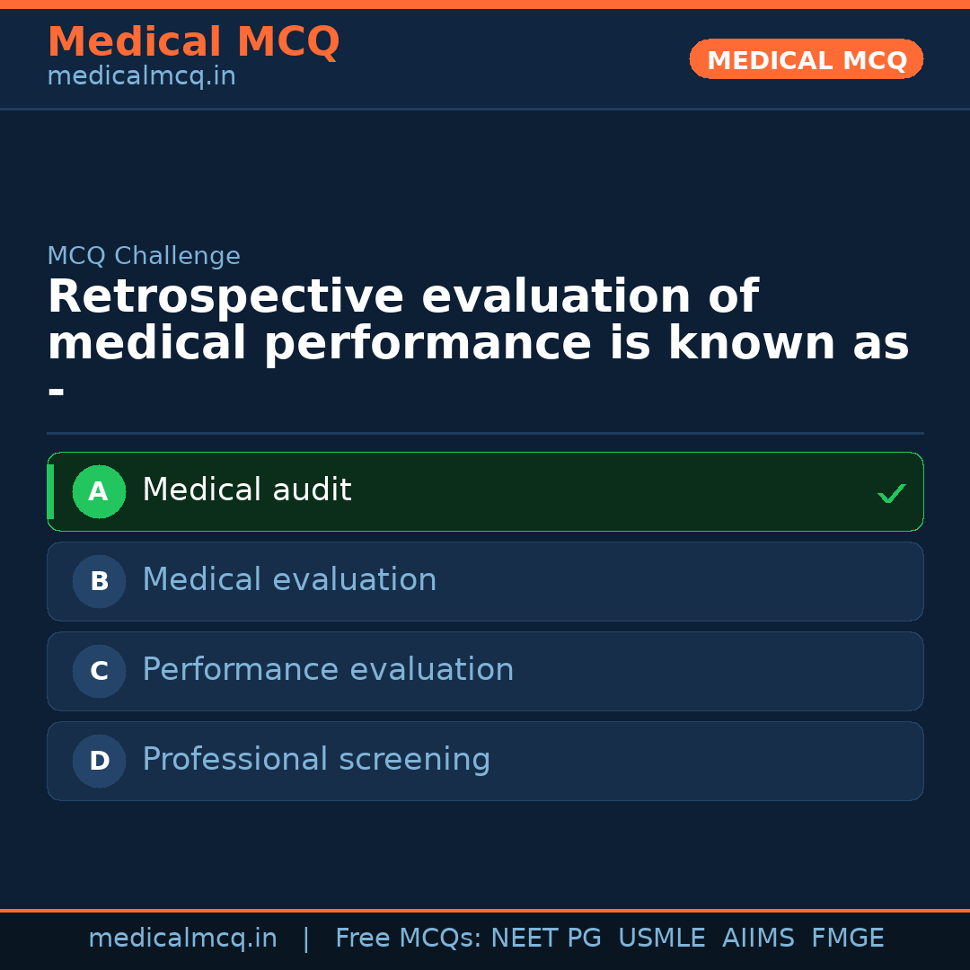Click the letter C circle badge
The image size is (970, 970).
(99, 671)
